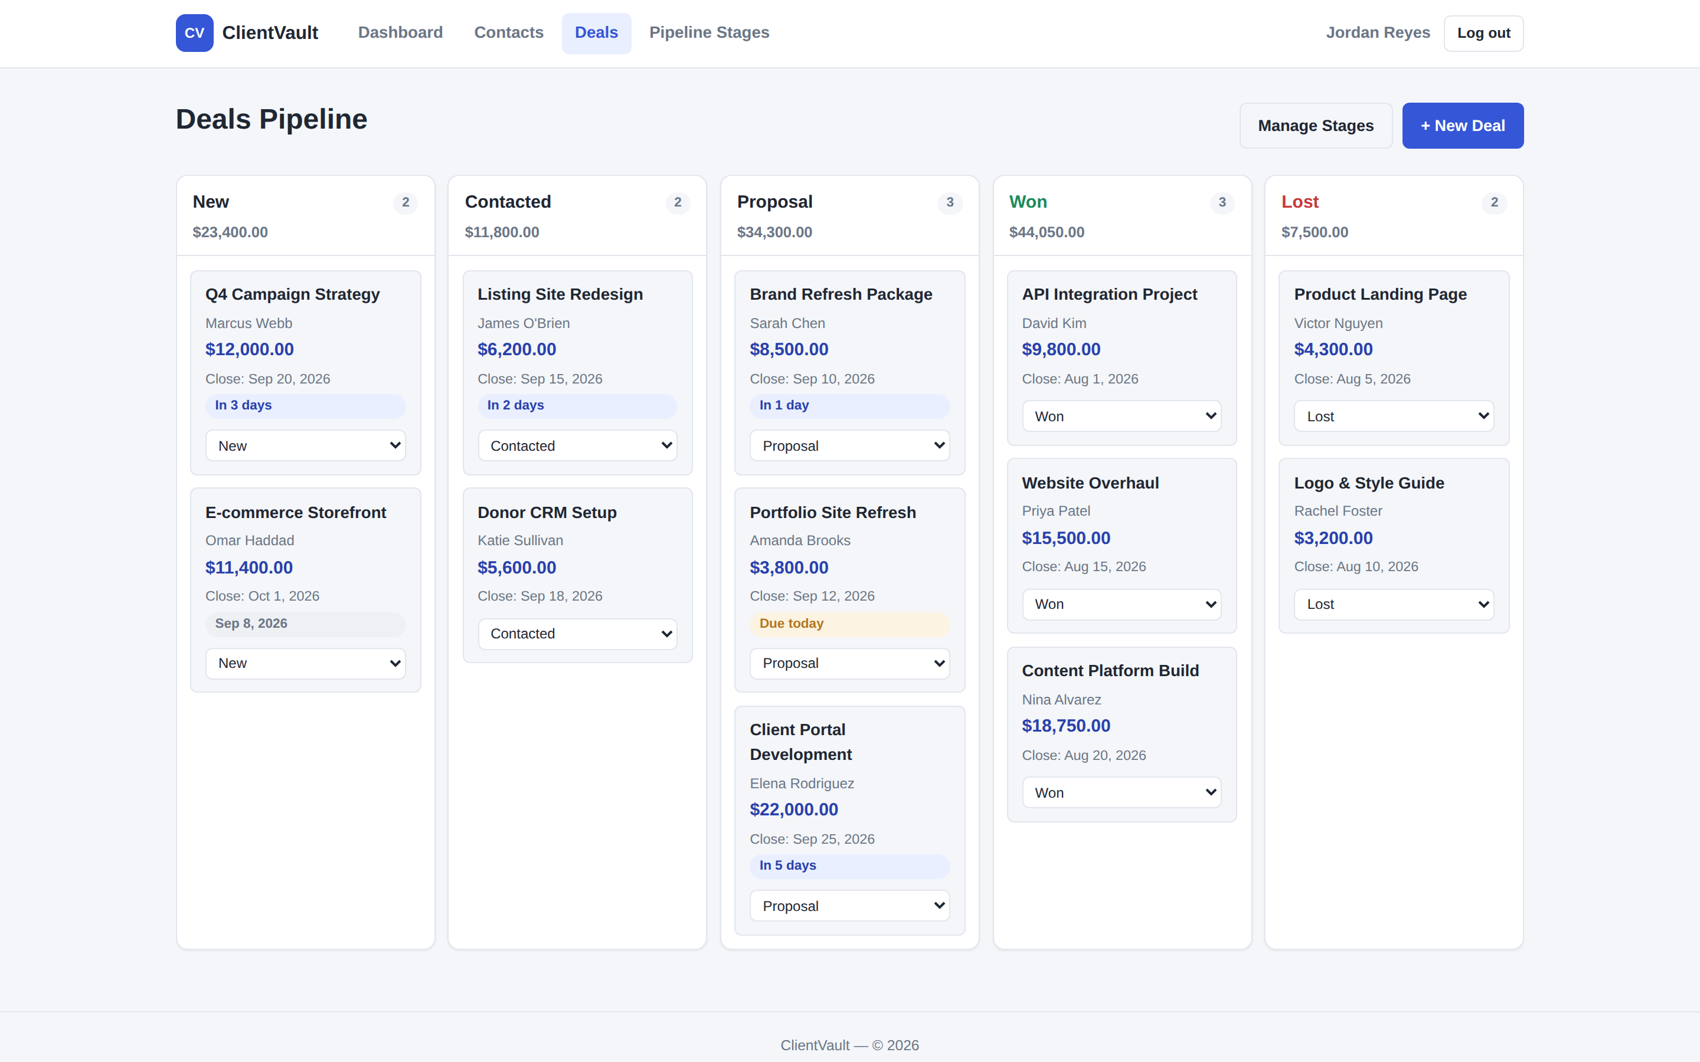
Task: Expand stage select on Brand Refresh Package
Action: [850, 445]
